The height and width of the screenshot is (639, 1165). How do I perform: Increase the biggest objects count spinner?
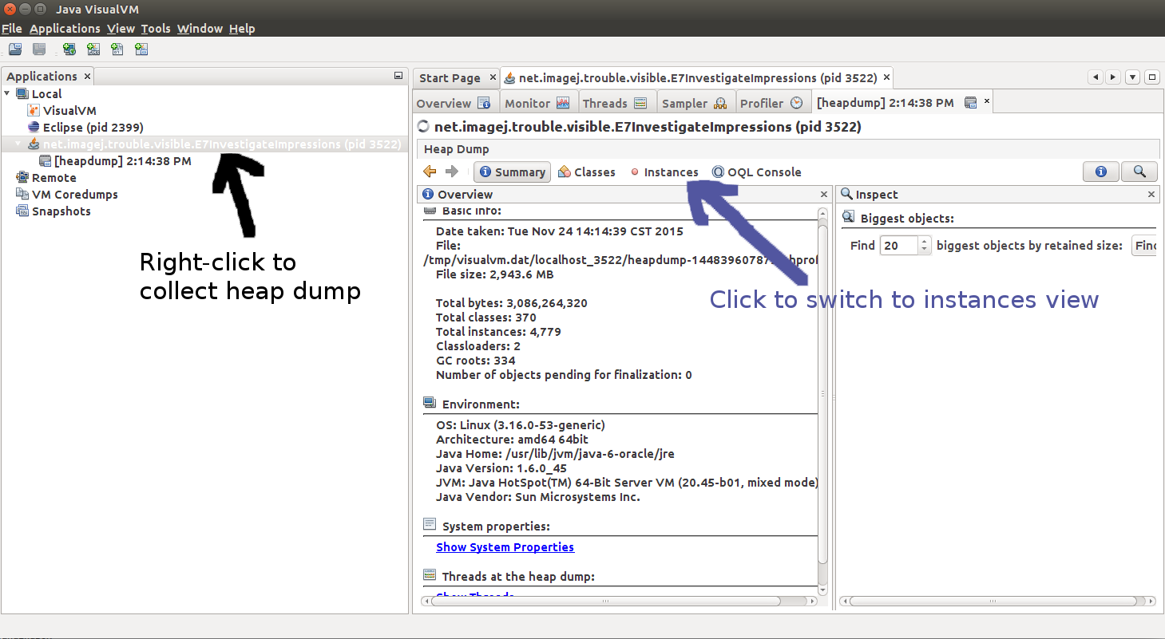pyautogui.click(x=923, y=241)
